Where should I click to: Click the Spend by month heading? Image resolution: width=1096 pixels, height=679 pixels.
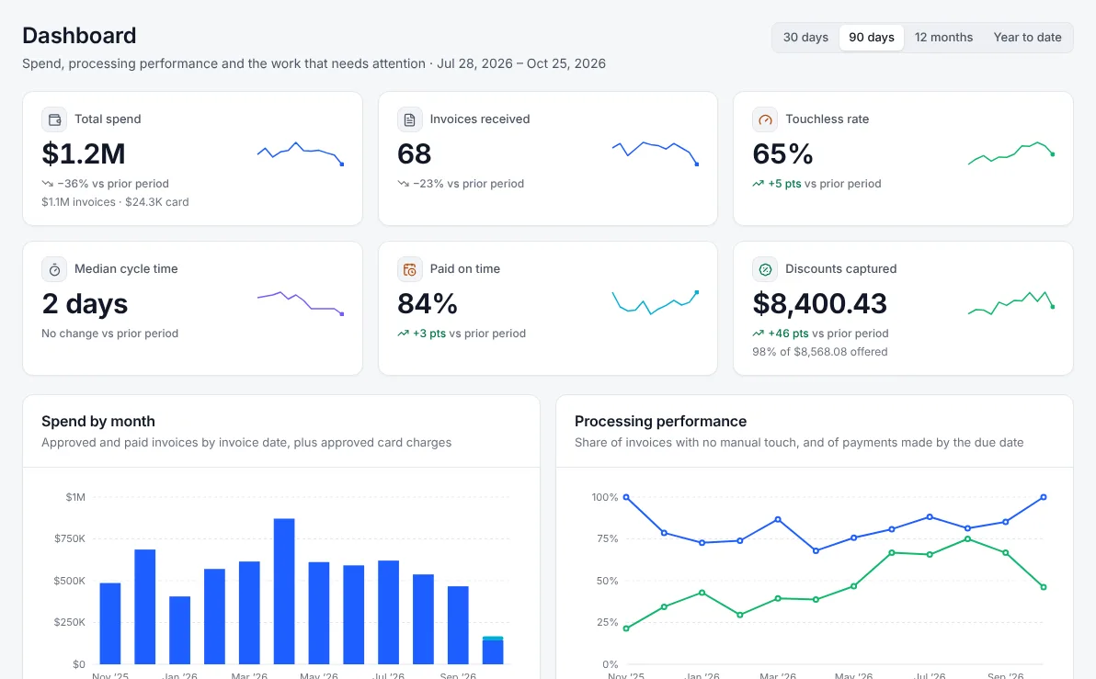(97, 421)
